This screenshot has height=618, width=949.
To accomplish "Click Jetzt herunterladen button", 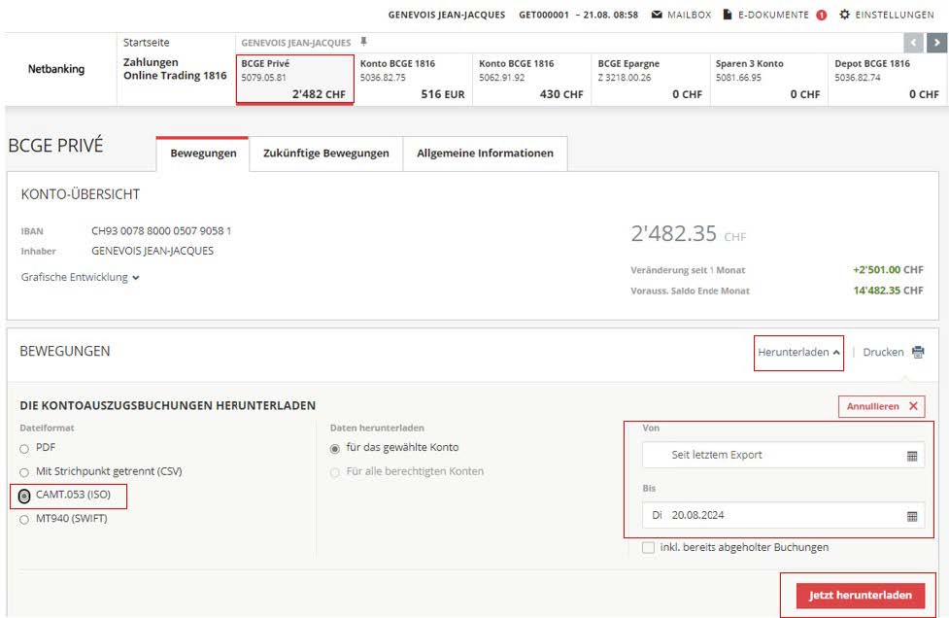I will coord(860,595).
